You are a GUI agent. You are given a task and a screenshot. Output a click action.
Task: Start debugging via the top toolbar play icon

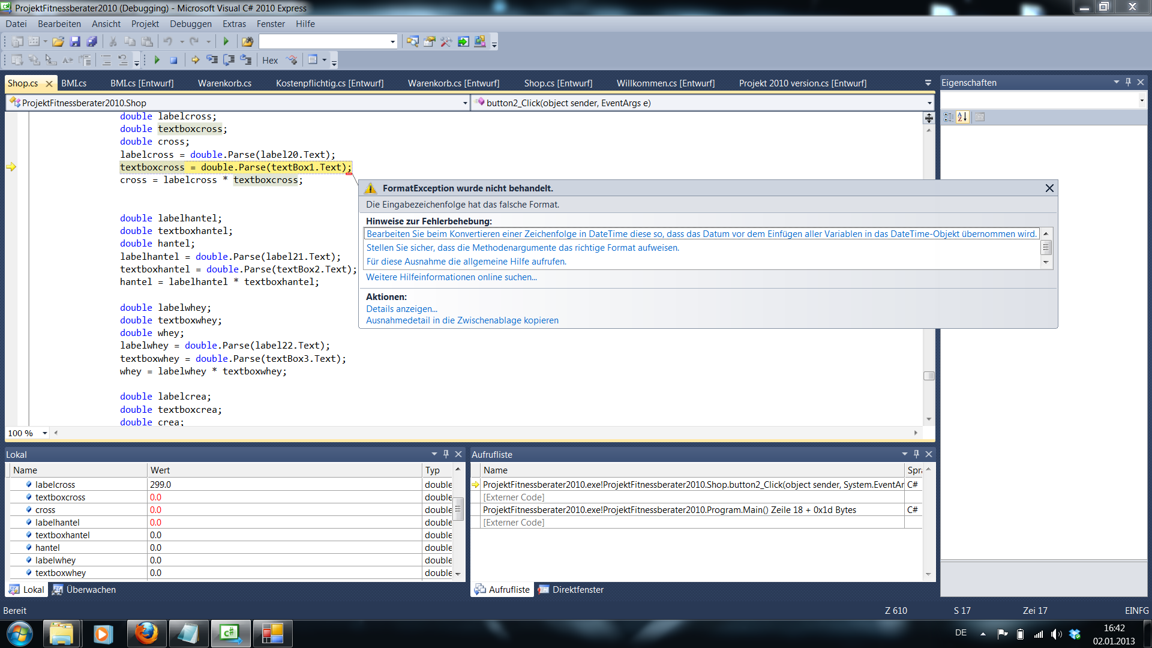[x=226, y=41]
